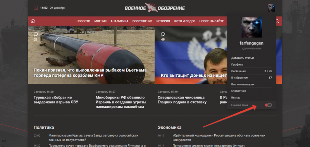Open the админпанель link under the username
The image size is (310, 147).
point(251,48)
